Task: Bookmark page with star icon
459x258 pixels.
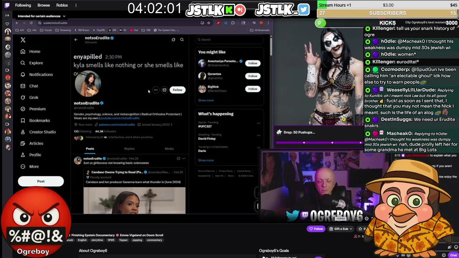Action: (208, 23)
